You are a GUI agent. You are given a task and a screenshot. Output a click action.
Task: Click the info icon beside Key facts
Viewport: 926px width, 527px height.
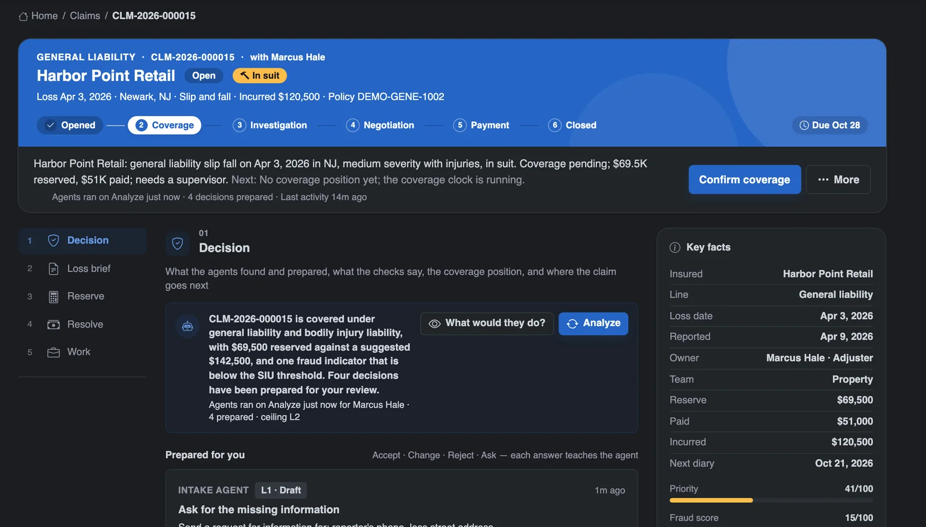[675, 247]
